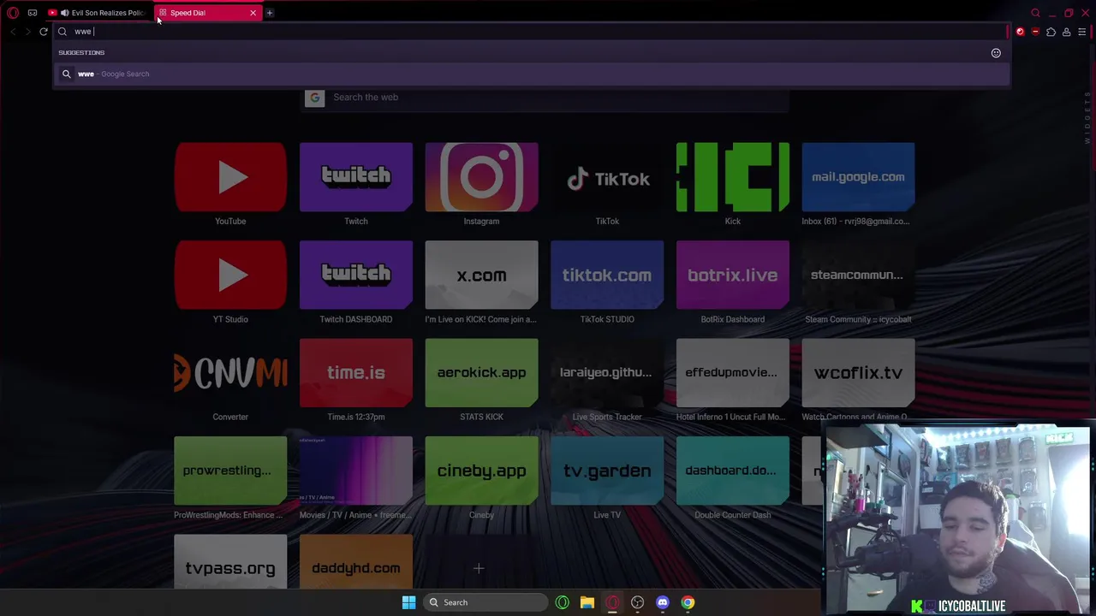Image resolution: width=1096 pixels, height=616 pixels.
Task: Click the address bar containing wwe
Action: click(531, 32)
